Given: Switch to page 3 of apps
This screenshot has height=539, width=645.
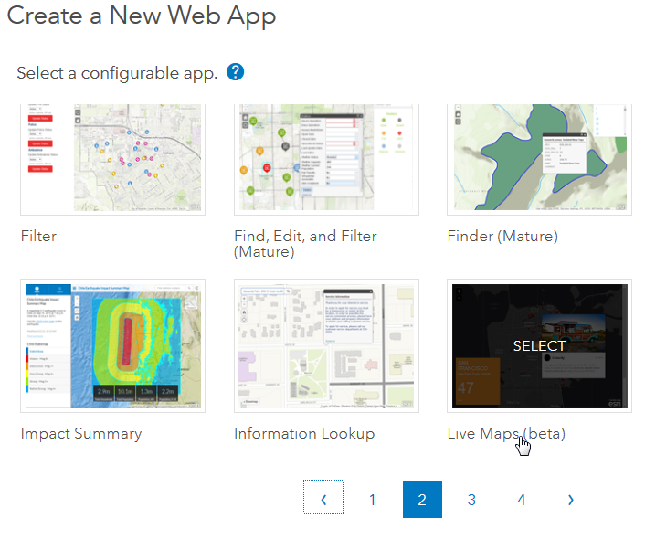Looking at the screenshot, I should click(x=471, y=500).
